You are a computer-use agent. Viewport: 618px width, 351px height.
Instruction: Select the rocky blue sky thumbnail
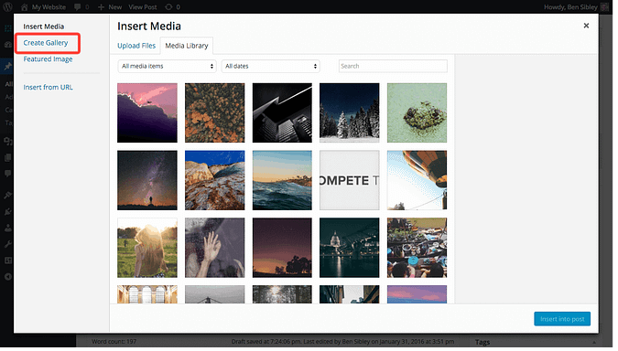click(216, 181)
